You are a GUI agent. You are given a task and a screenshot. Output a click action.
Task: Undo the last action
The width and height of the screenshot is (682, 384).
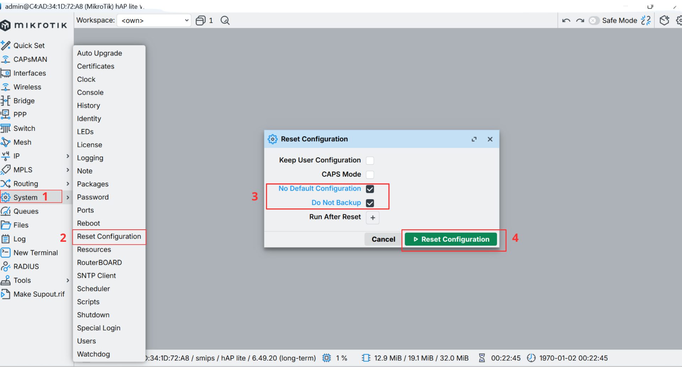coord(566,21)
